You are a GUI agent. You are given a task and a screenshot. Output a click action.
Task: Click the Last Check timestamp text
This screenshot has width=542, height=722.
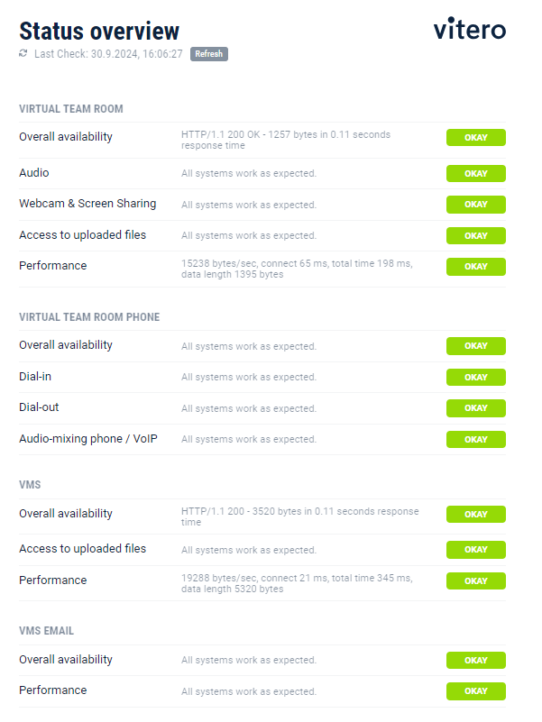click(x=108, y=53)
